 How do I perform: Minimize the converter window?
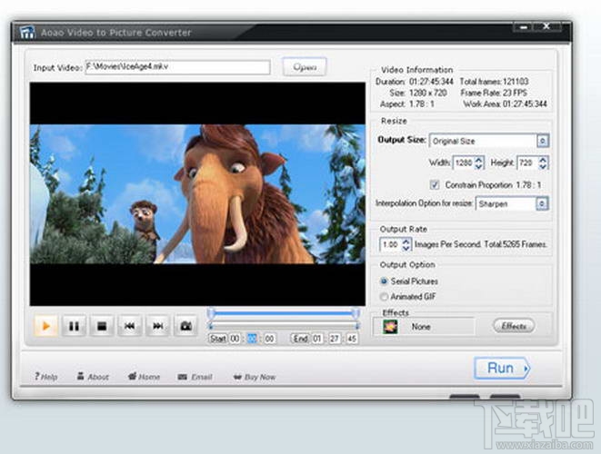pos(524,27)
